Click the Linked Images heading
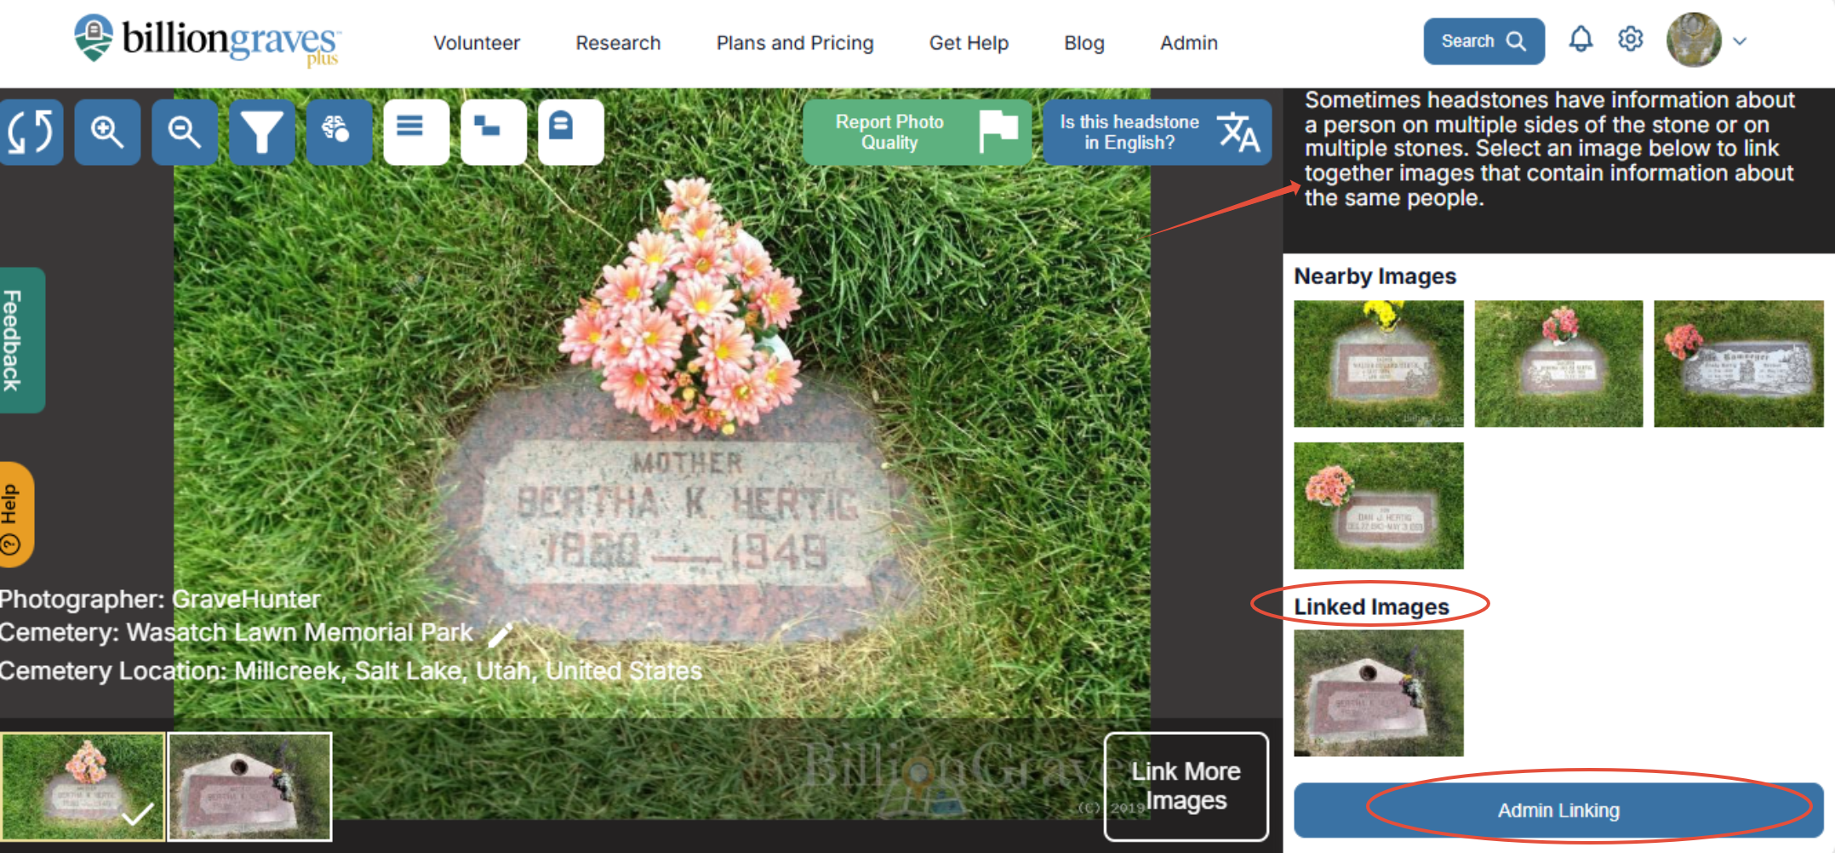The image size is (1835, 853). [1371, 606]
